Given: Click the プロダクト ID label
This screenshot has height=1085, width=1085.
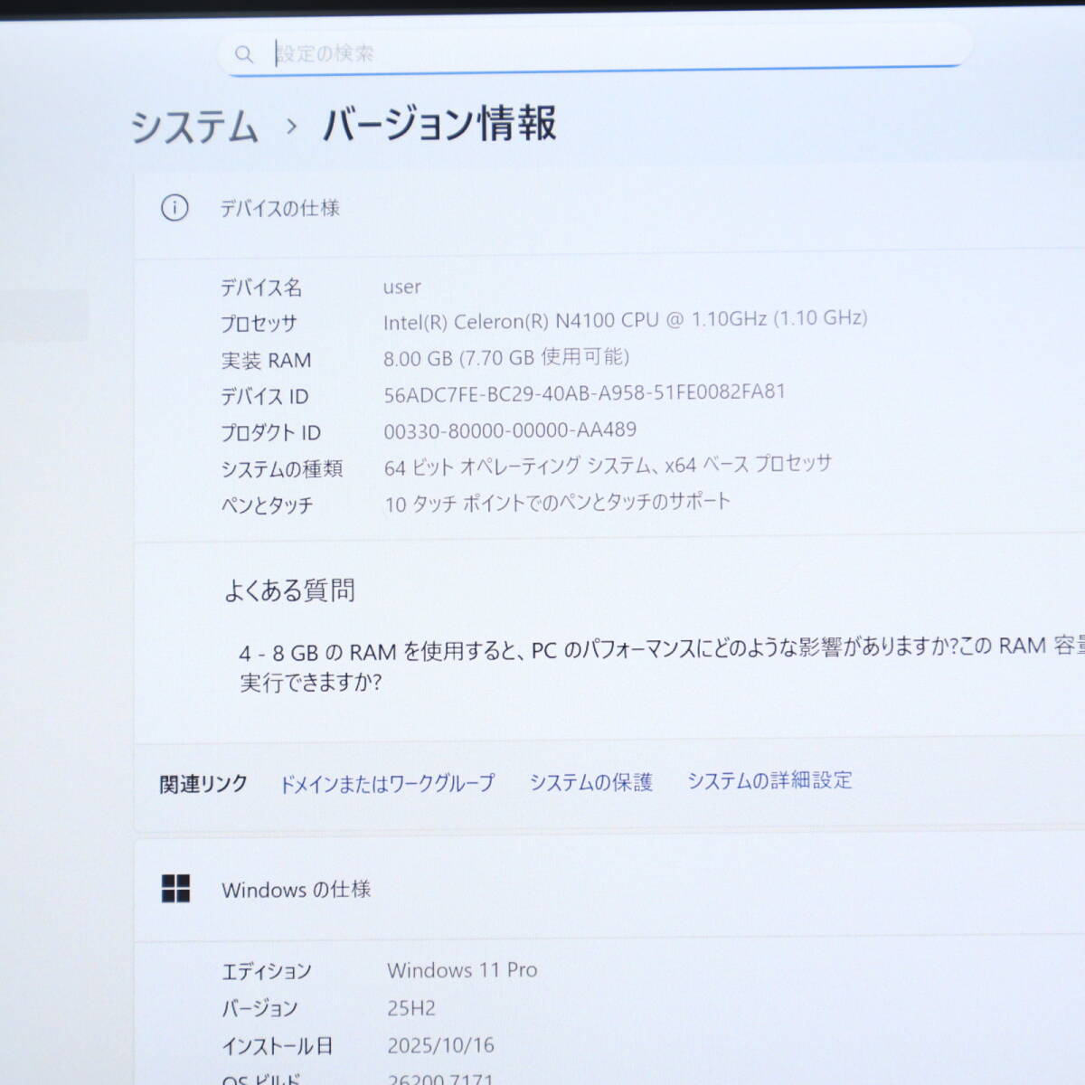Looking at the screenshot, I should (x=271, y=432).
